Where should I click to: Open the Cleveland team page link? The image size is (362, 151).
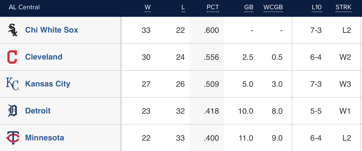44,57
